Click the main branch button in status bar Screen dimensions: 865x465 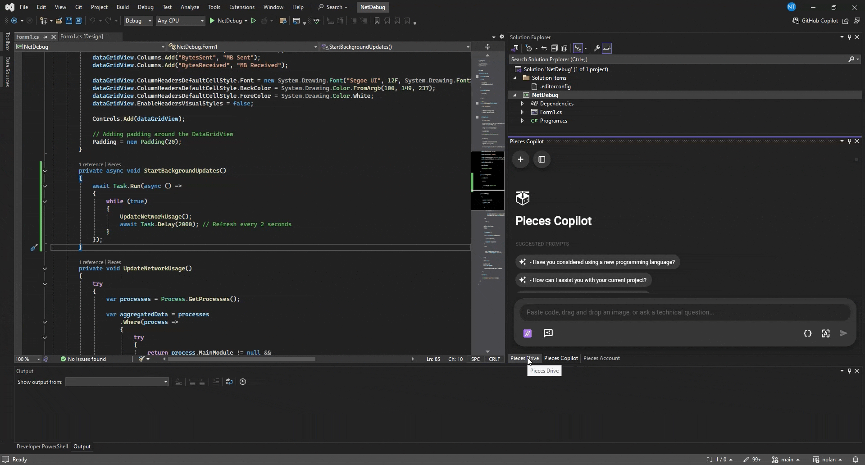point(786,460)
